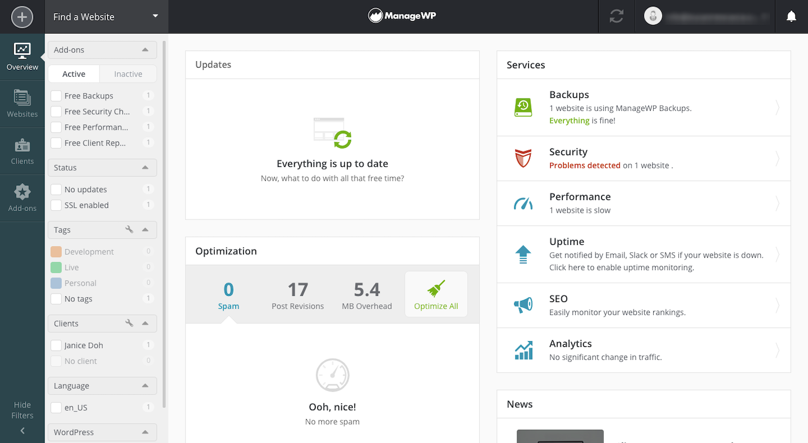
Task: Go to Clients in the sidebar
Action: click(22, 151)
